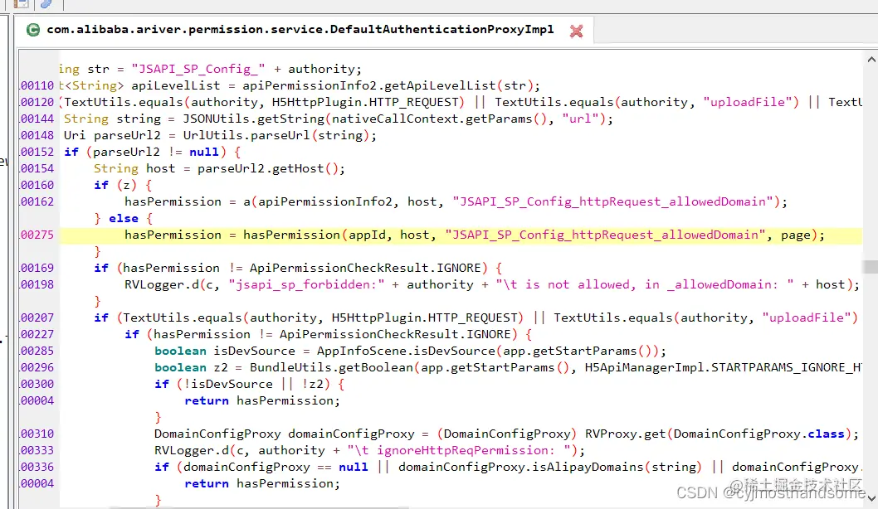Click the page argument on highlighted line

[796, 235]
